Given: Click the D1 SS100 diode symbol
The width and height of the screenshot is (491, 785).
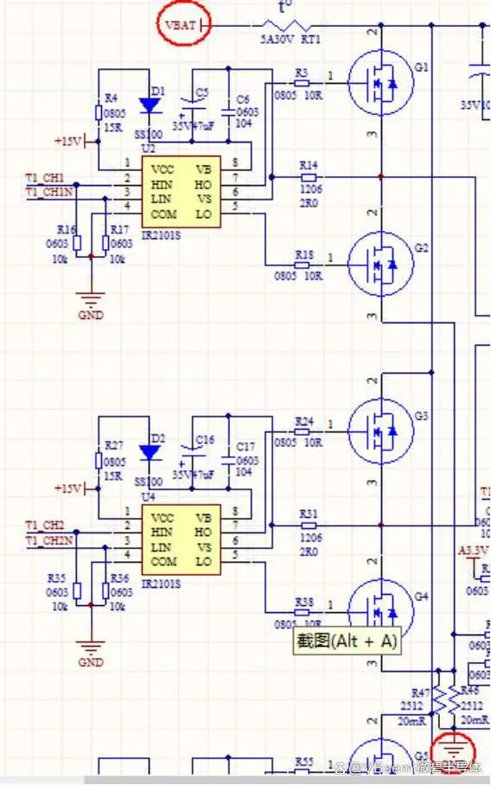Looking at the screenshot, I should [x=150, y=105].
